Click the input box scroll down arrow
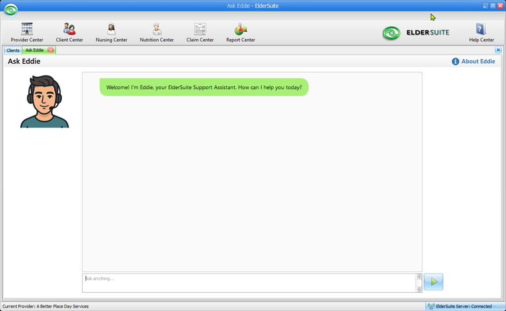 419,289
